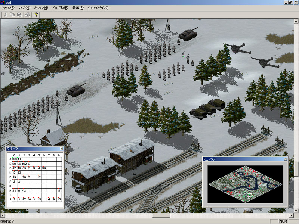Image resolution: width=299 pixels, height=224 pixels.
Task: Expand the プロパティ(P) menu
Action: coord(60,8)
